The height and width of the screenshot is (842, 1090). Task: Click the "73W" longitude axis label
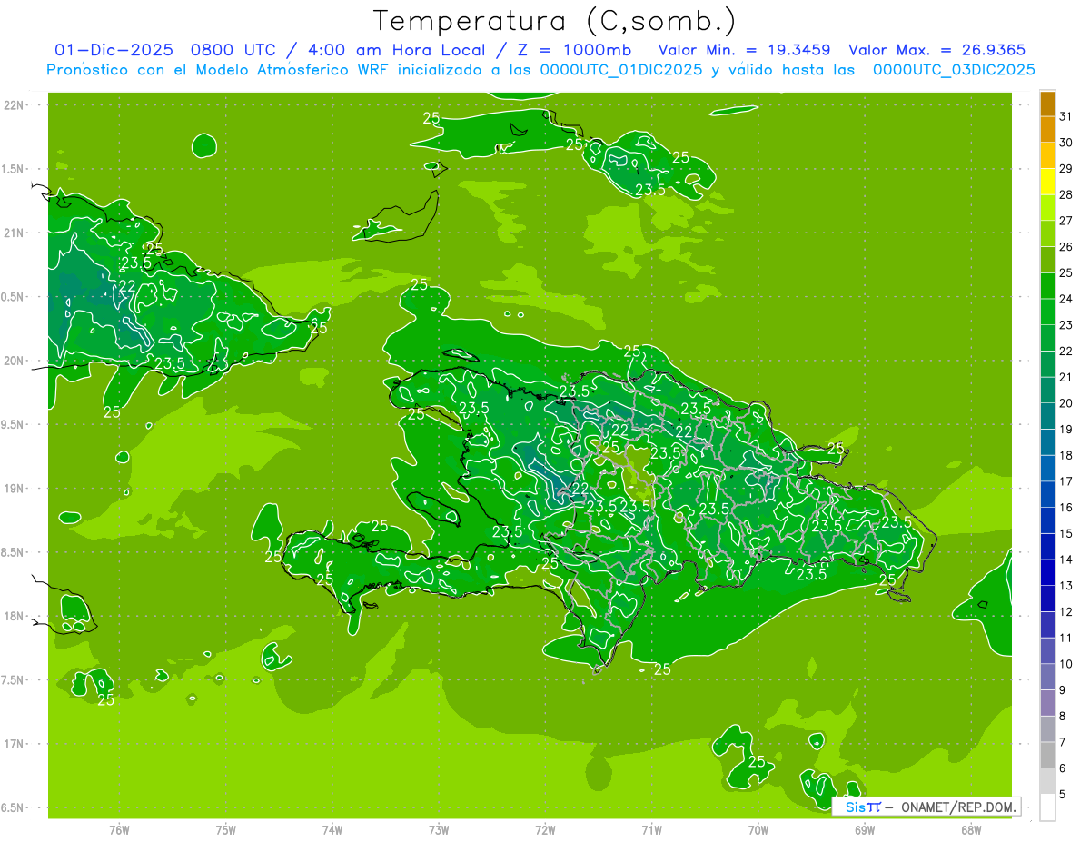439,829
